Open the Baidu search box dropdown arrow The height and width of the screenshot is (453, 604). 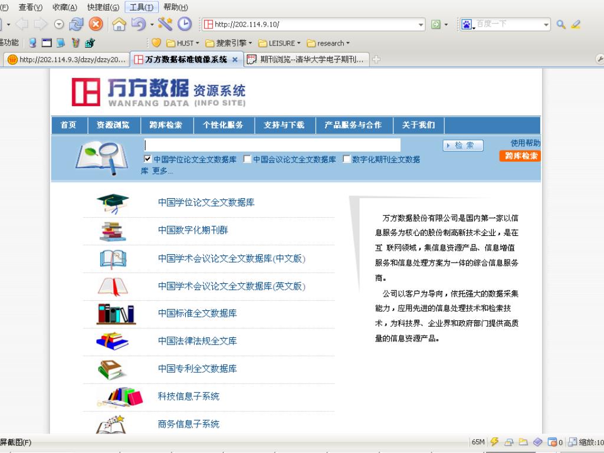[546, 25]
